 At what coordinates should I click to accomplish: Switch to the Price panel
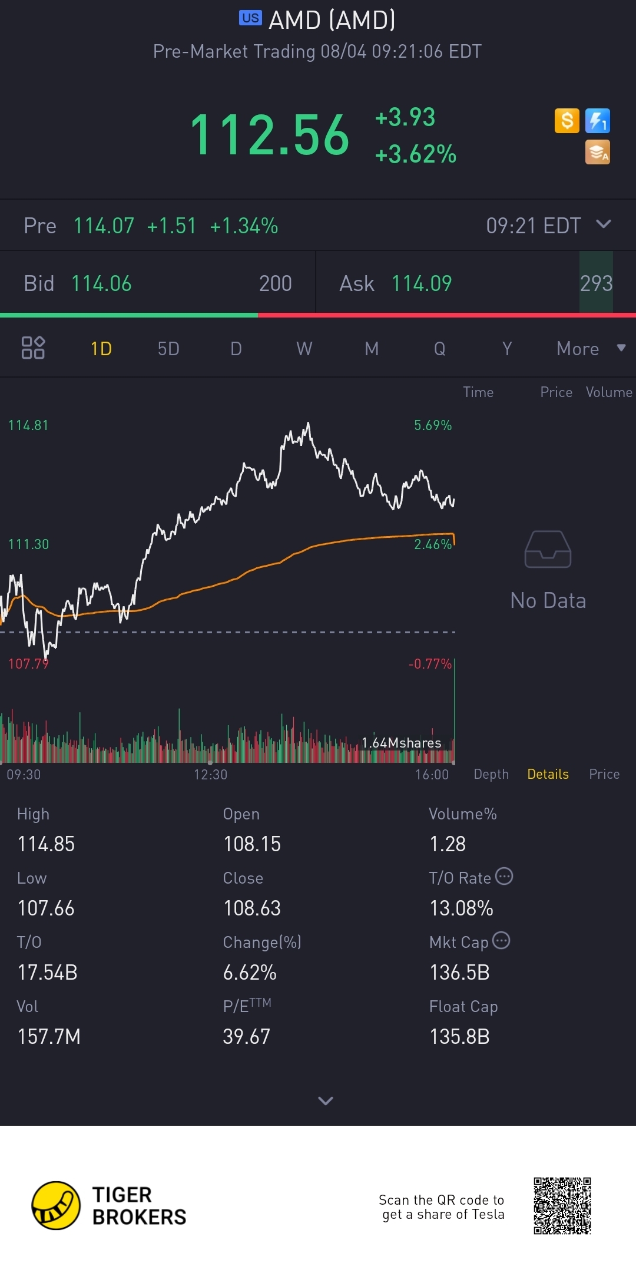[x=604, y=774]
